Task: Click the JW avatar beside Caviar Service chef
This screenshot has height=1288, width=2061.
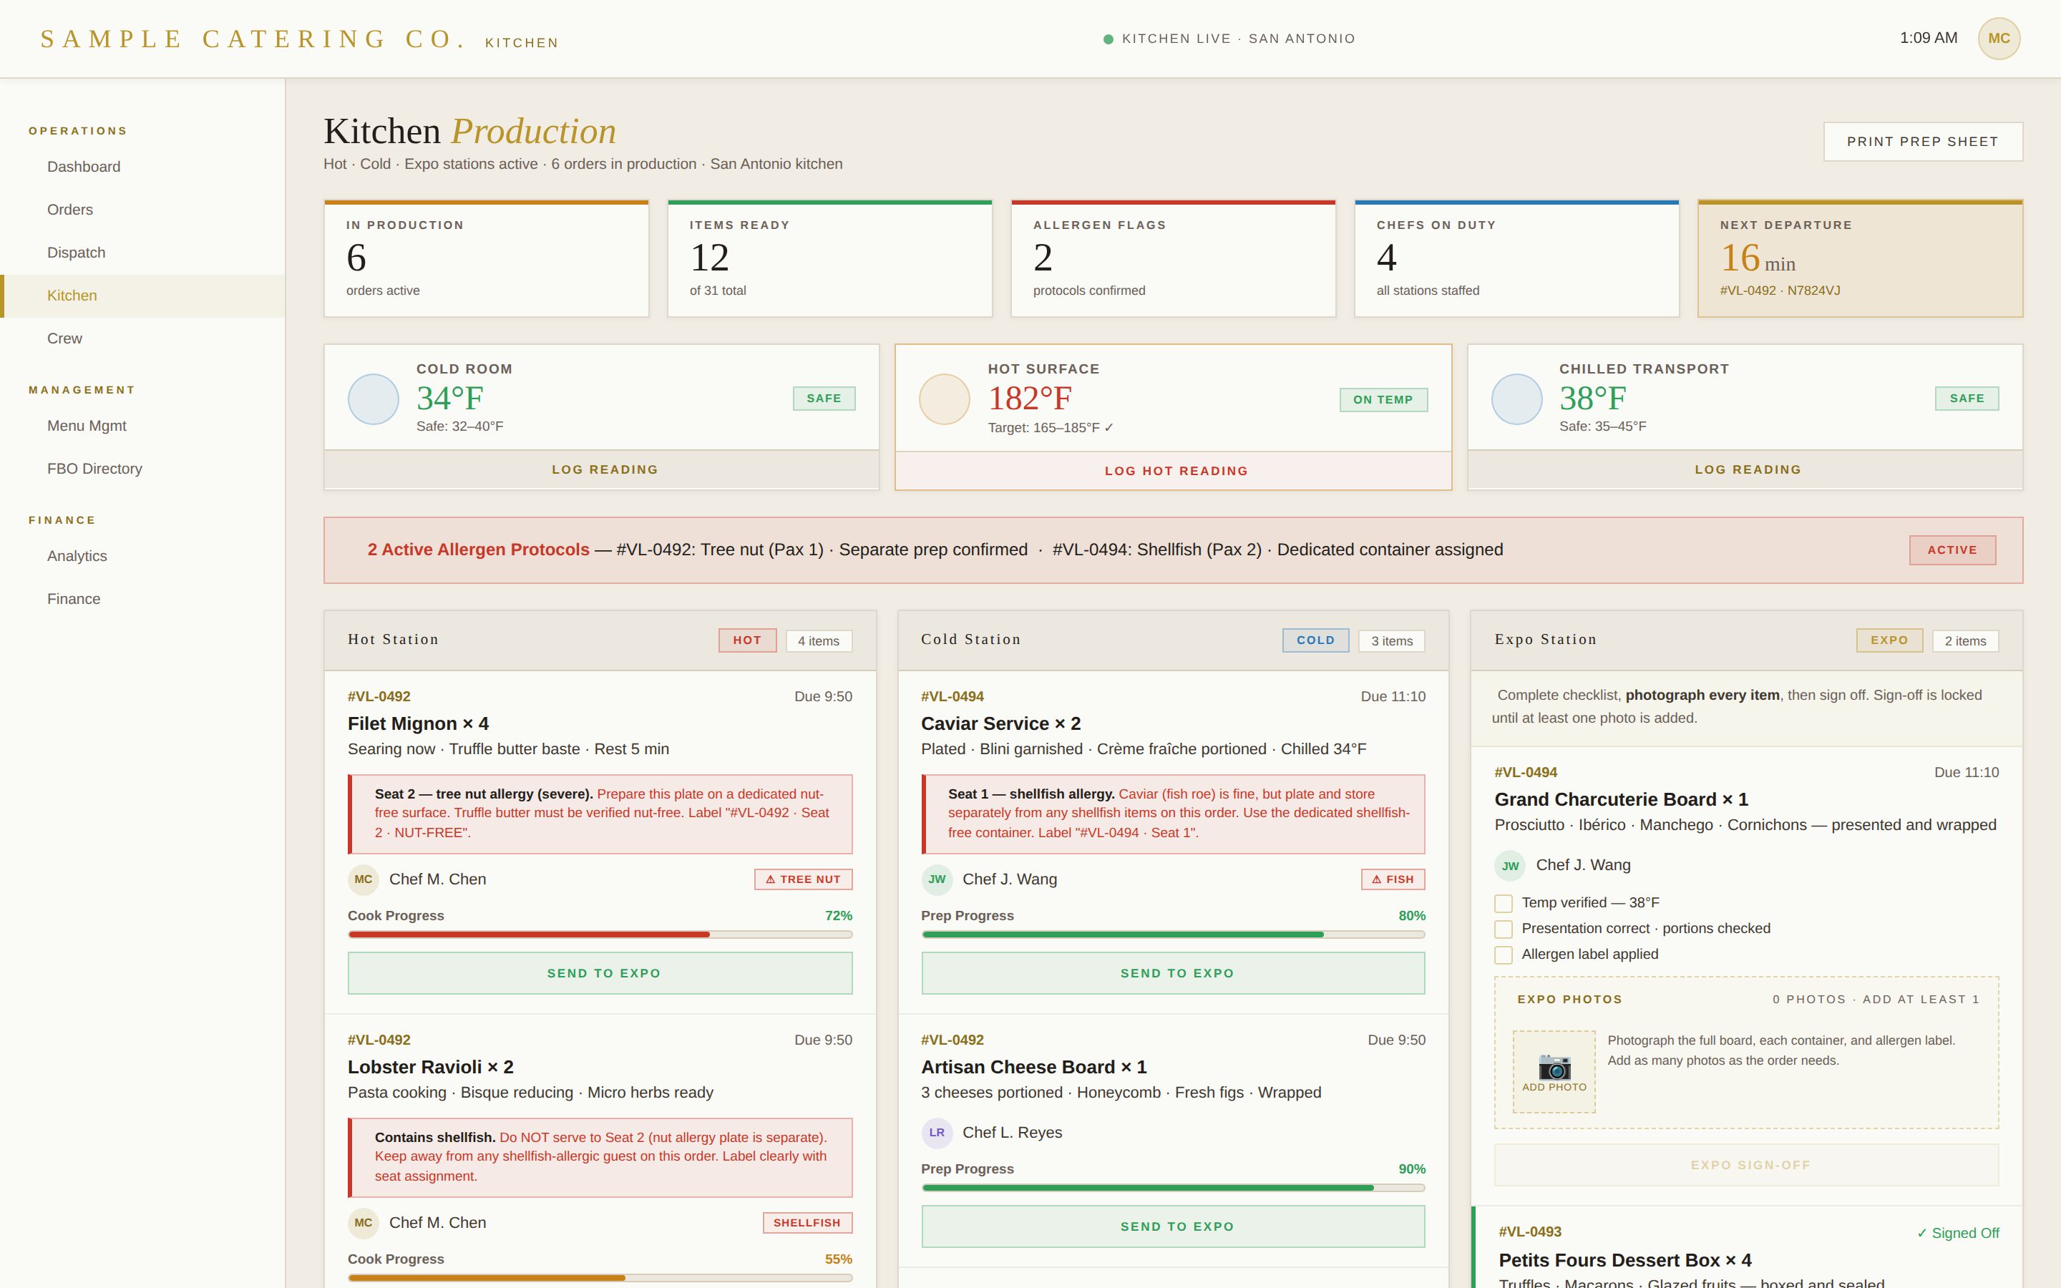Action: [936, 879]
